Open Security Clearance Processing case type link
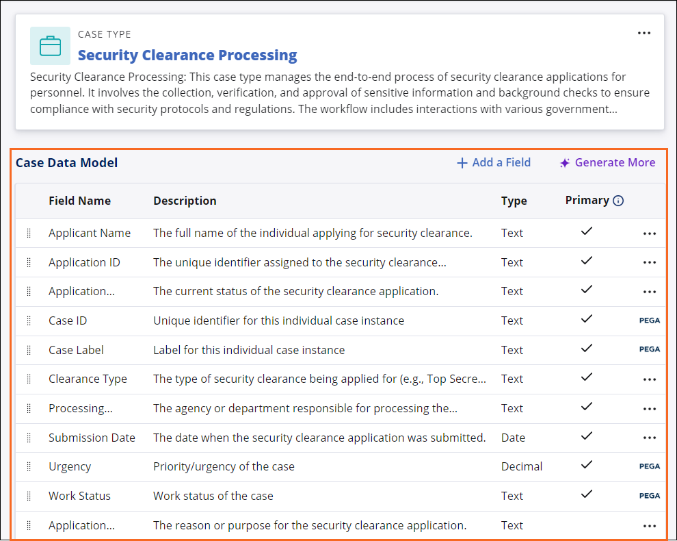This screenshot has height=541, width=677. click(187, 55)
